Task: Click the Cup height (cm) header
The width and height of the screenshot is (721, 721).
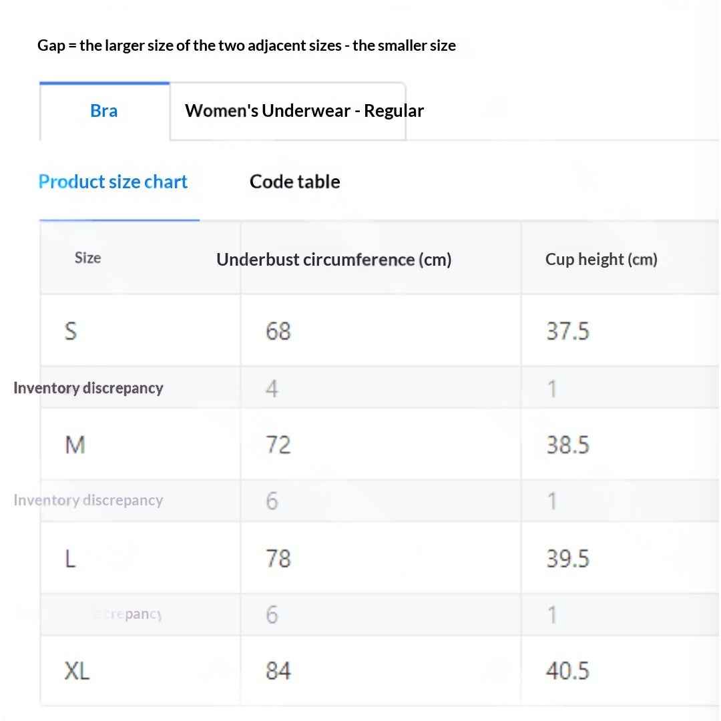Action: click(601, 259)
